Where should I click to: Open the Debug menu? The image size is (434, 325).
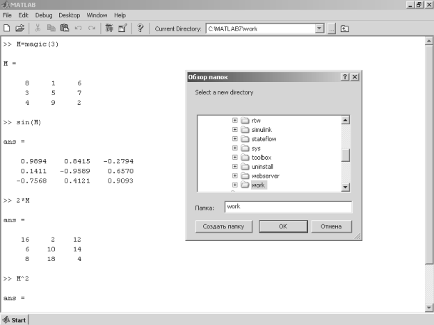[44, 15]
